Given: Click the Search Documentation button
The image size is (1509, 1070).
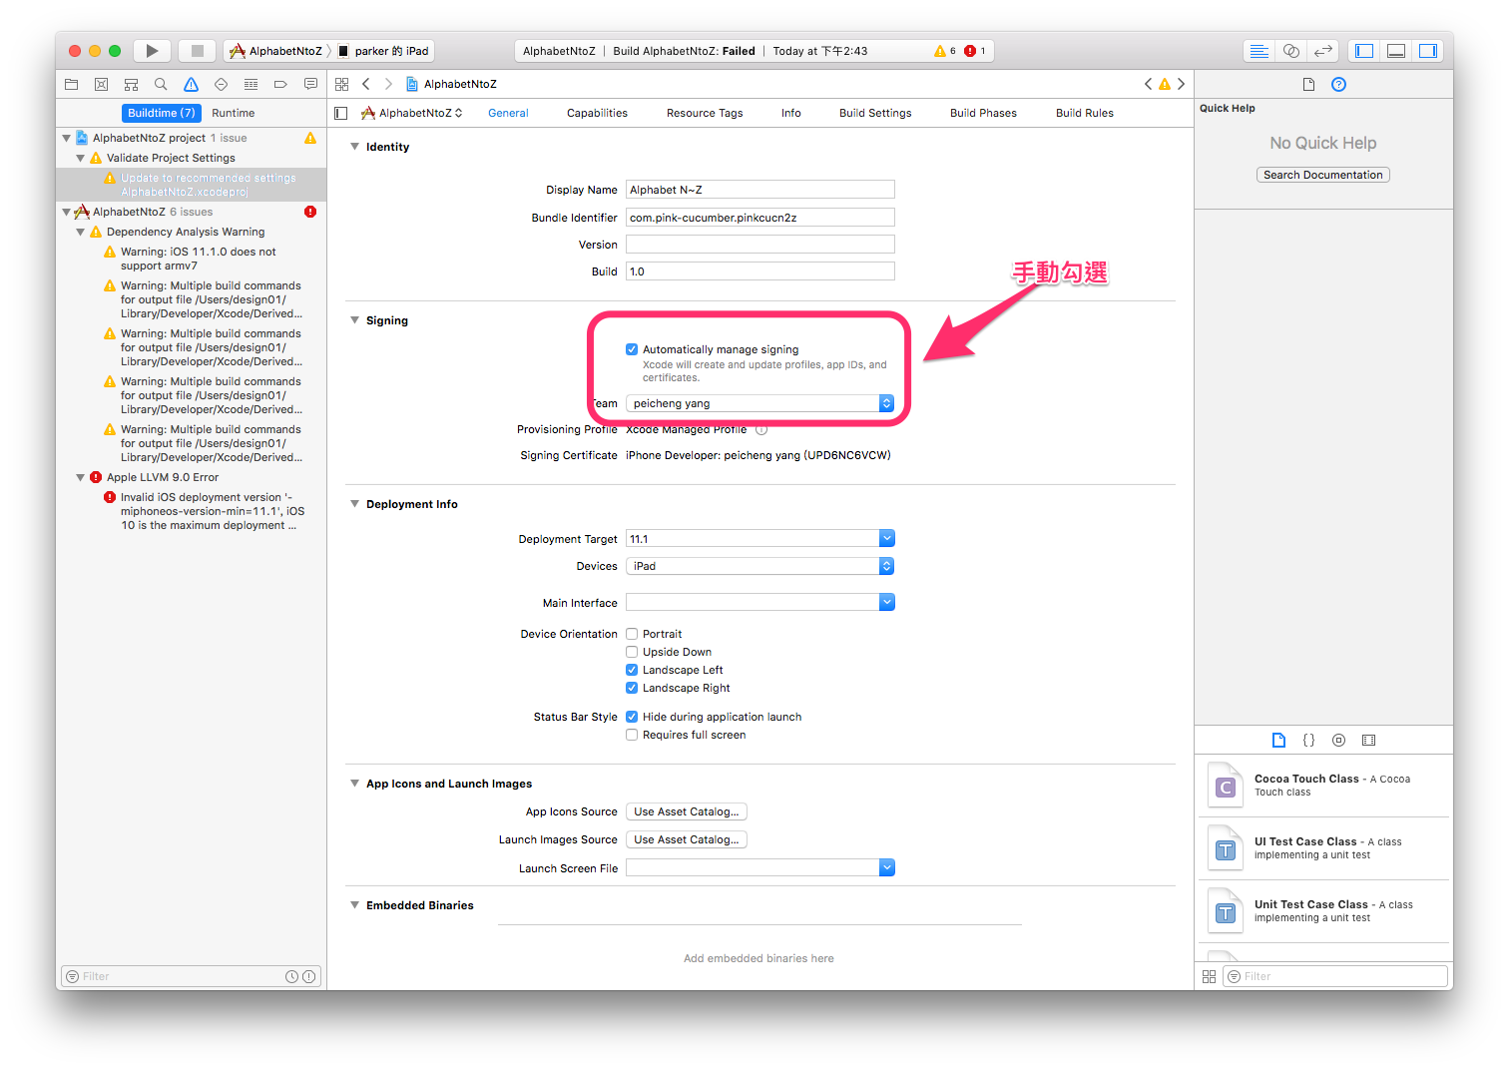Looking at the screenshot, I should [1322, 175].
